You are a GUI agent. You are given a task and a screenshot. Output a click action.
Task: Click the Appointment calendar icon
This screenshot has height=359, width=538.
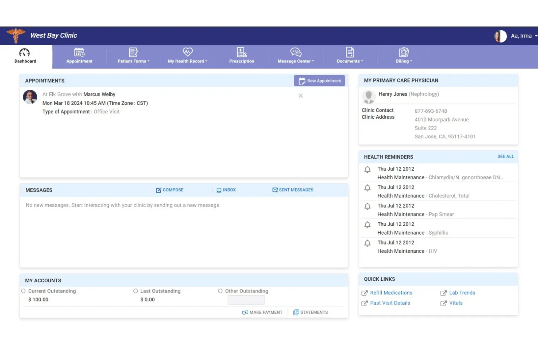pos(79,52)
